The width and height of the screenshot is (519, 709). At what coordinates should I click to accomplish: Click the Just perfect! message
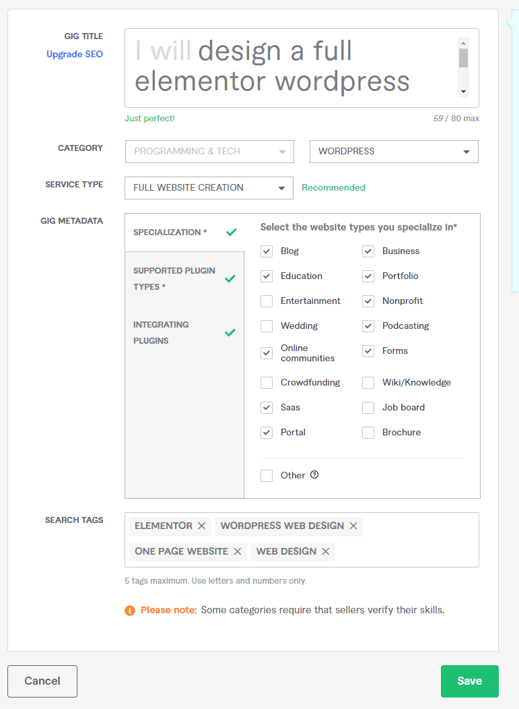pos(149,119)
